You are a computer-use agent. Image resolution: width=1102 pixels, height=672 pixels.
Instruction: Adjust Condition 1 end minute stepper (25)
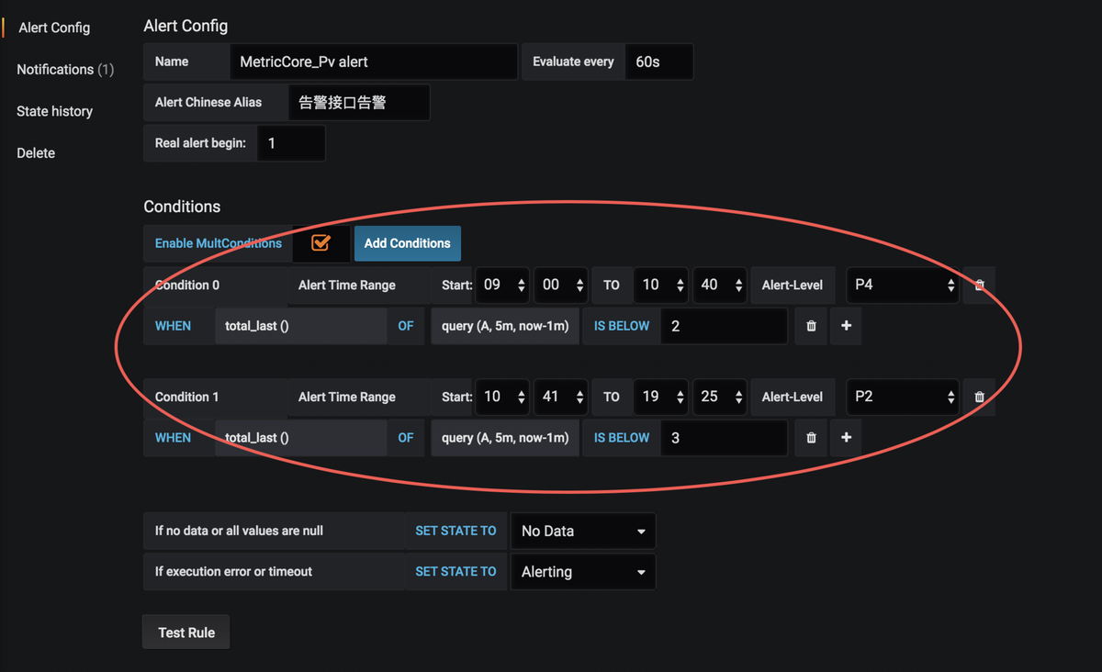tap(719, 398)
